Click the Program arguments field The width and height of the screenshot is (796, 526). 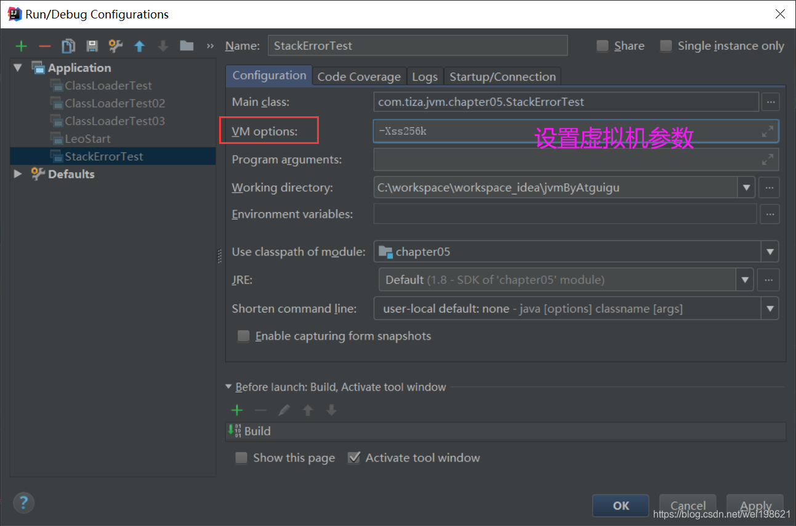576,159
